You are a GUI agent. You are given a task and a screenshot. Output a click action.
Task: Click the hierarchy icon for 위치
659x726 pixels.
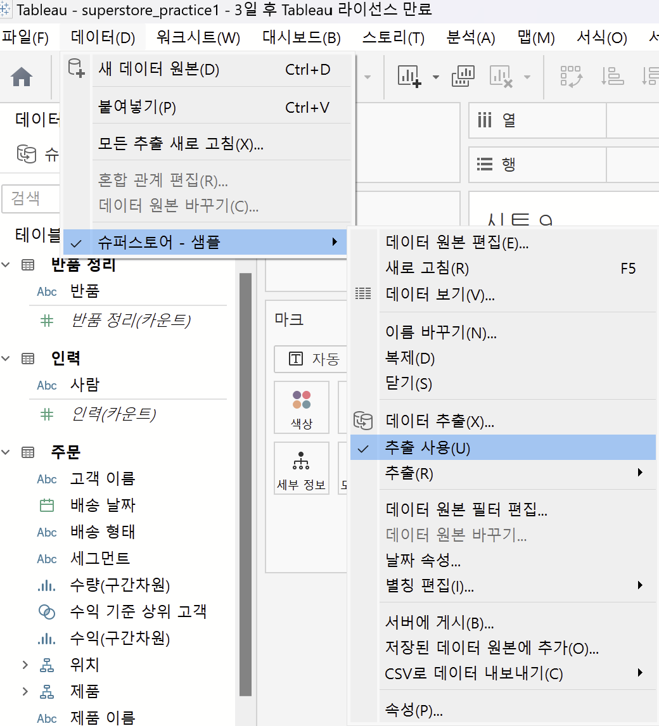47,665
